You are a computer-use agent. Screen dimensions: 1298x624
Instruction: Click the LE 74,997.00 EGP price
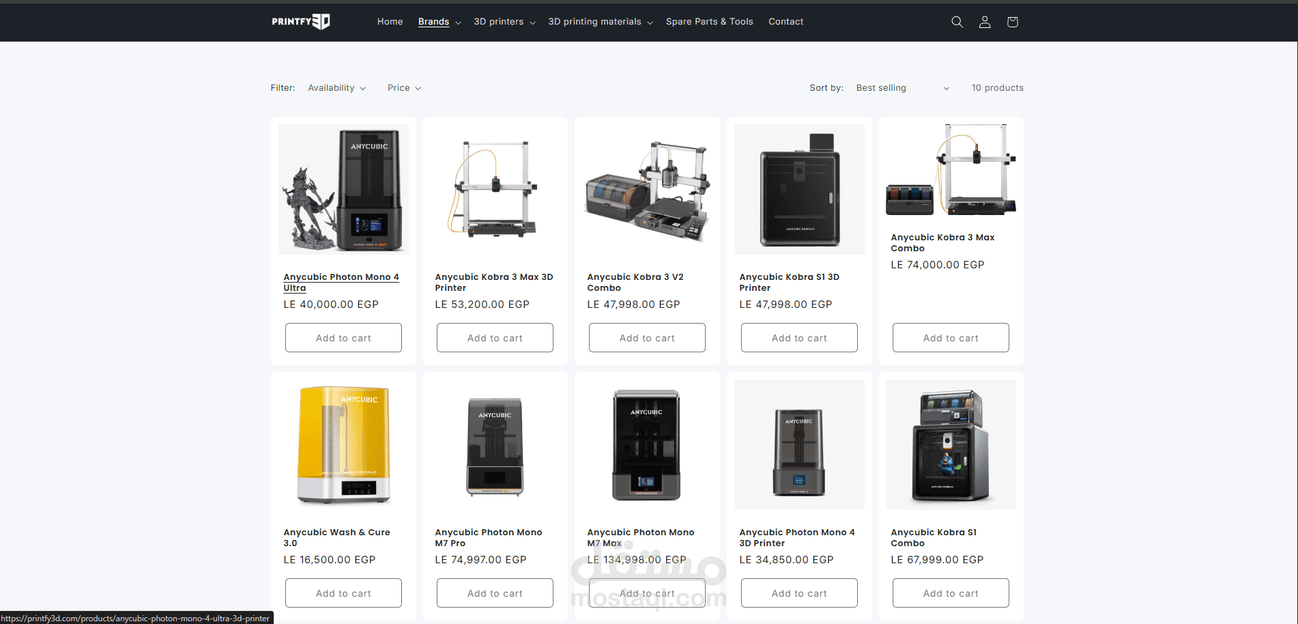tap(481, 560)
